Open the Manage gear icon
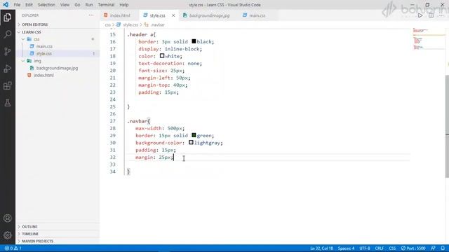449x252 pixels. tap(8, 235)
